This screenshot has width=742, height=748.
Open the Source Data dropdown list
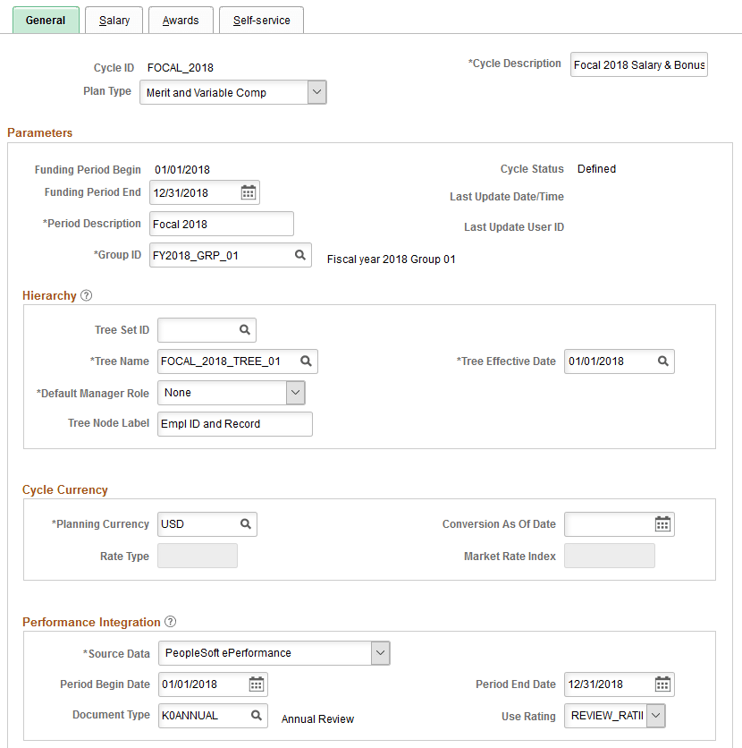[379, 652]
